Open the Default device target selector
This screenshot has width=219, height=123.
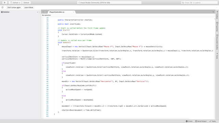point(25,3)
